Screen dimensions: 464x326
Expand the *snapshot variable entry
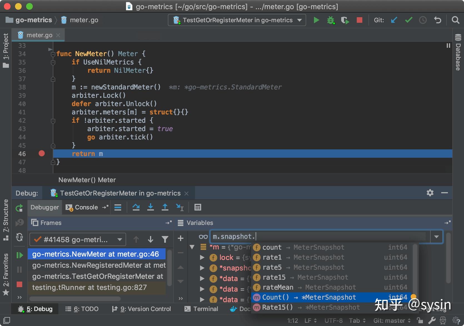pos(202,268)
